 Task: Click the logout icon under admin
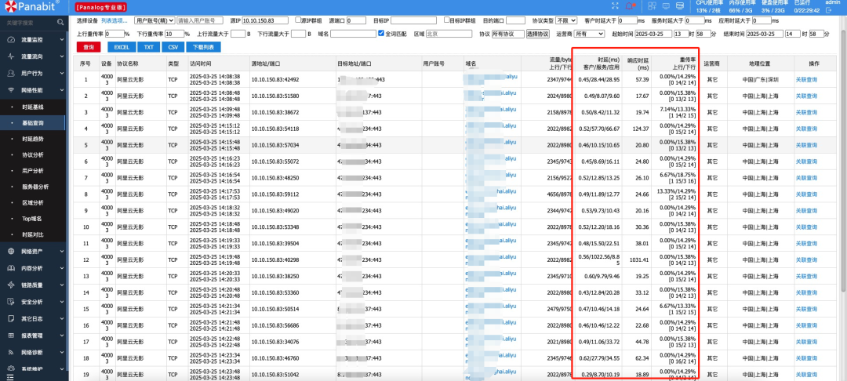click(x=829, y=9)
